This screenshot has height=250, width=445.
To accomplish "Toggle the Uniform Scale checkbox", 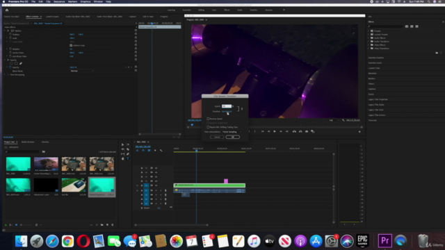I will pos(71,45).
